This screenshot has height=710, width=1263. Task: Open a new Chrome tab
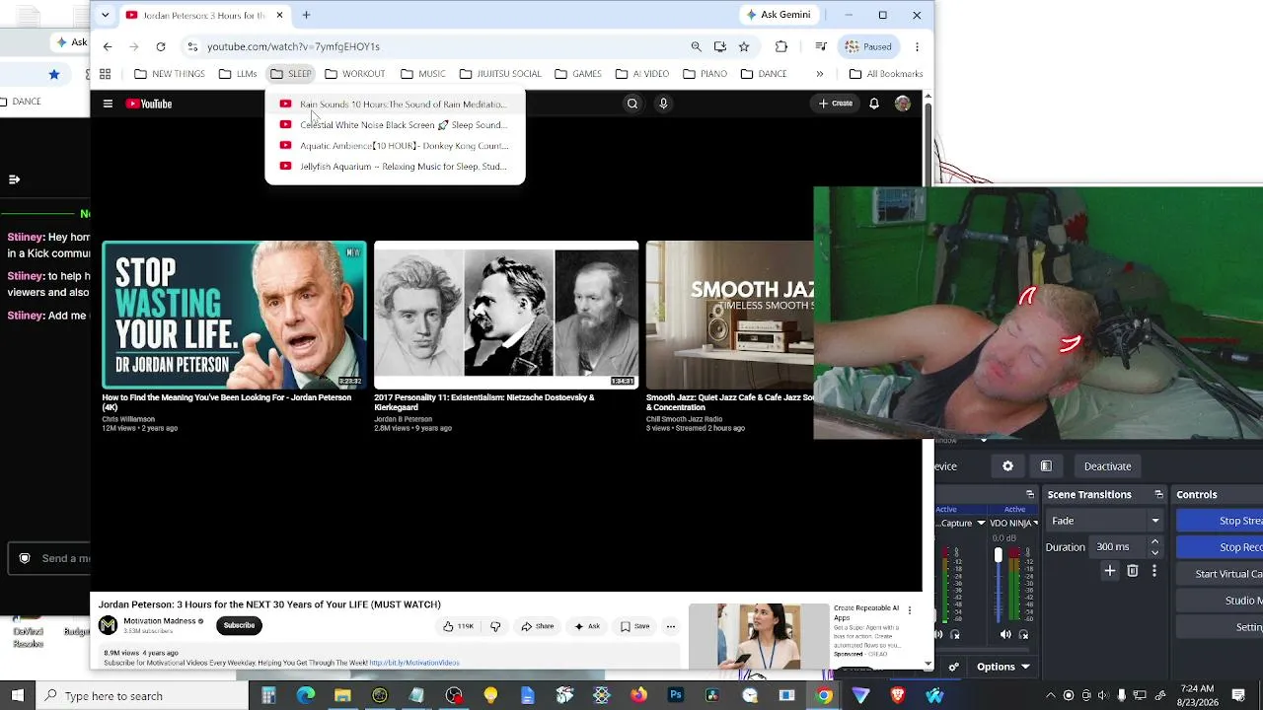[306, 15]
